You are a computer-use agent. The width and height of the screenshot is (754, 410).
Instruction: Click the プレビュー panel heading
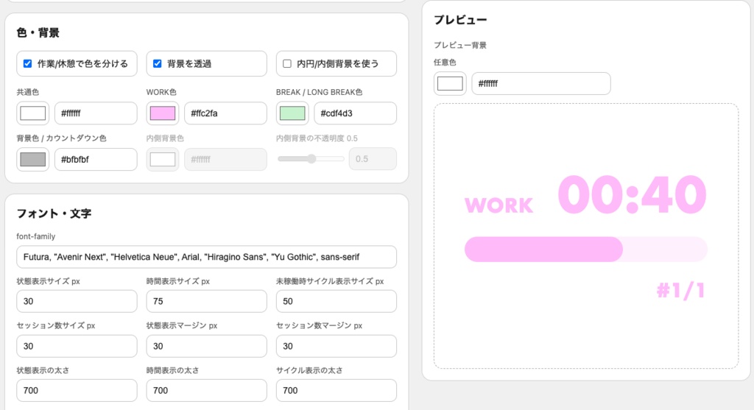pos(460,20)
